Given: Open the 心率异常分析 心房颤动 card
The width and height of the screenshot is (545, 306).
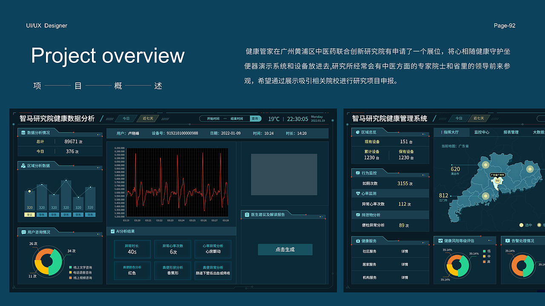Looking at the screenshot, I should [x=213, y=249].
